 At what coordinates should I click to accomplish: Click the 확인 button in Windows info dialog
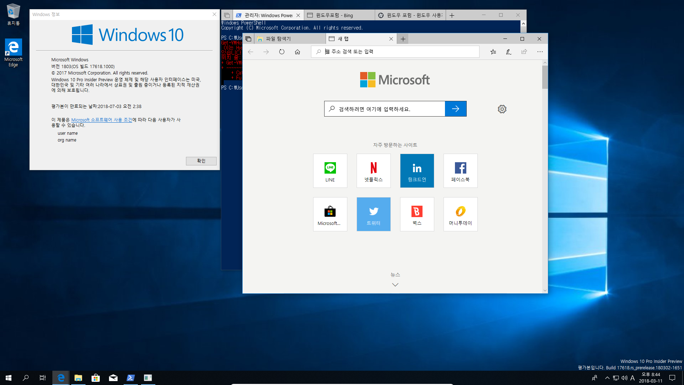201,161
